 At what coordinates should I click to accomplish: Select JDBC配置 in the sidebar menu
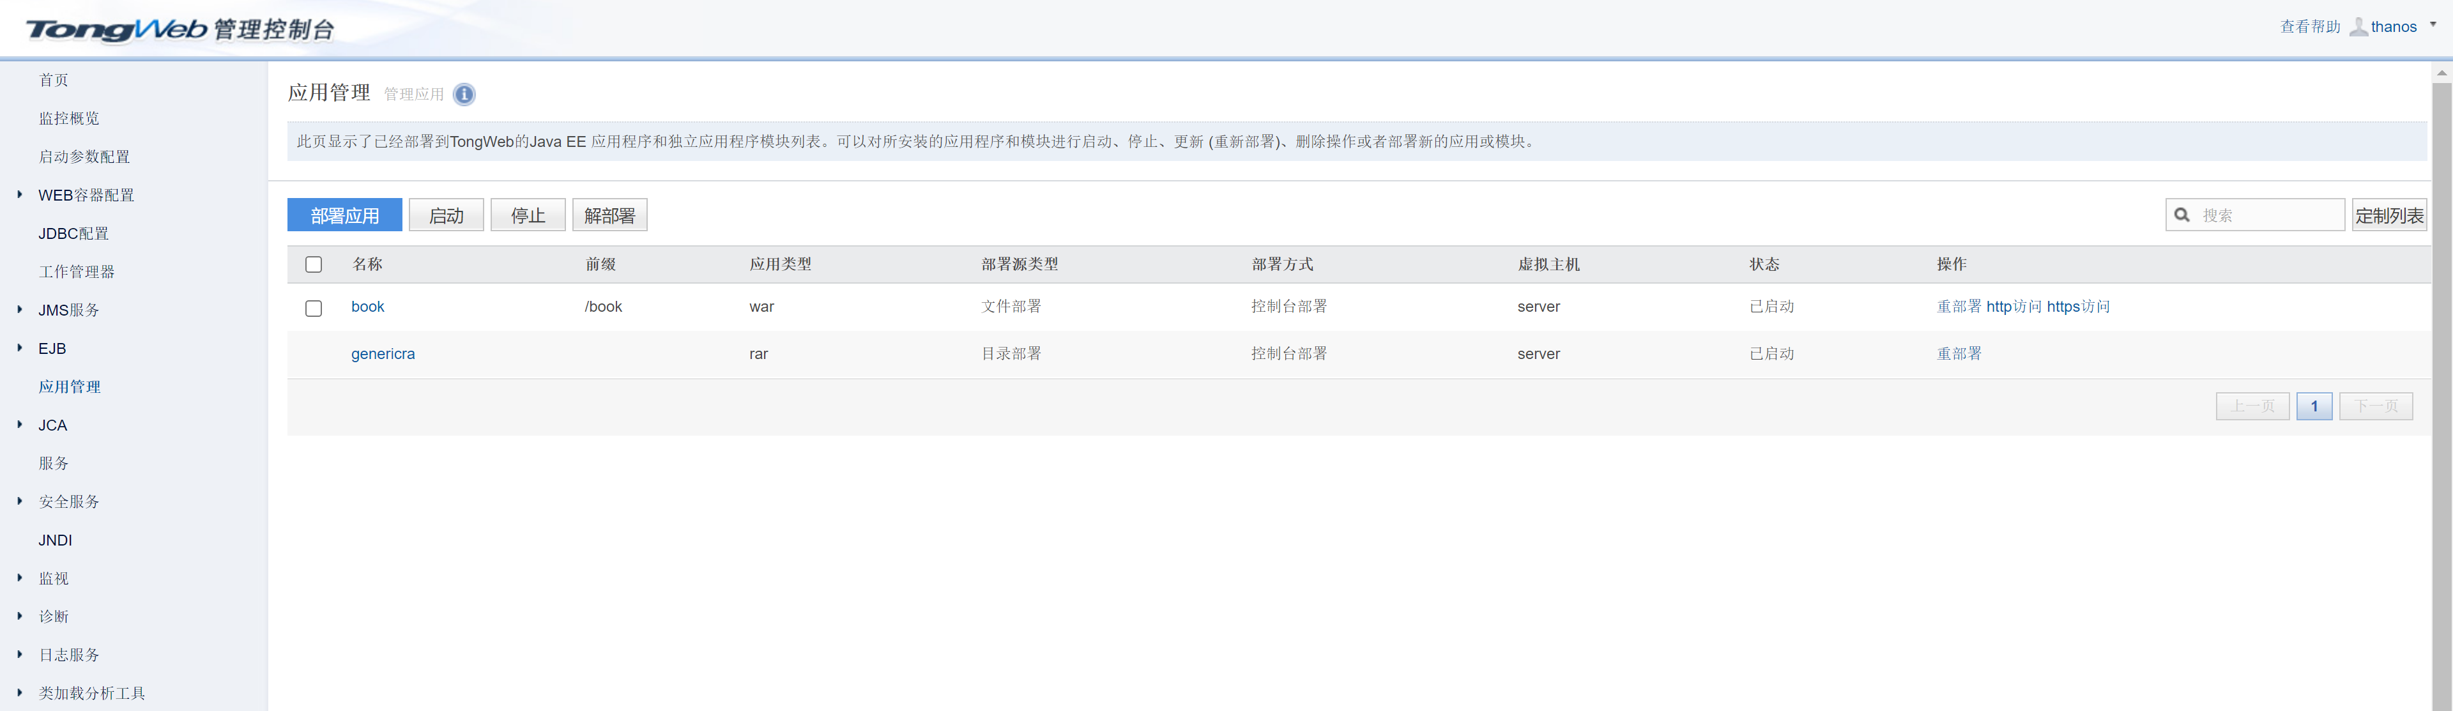[73, 233]
